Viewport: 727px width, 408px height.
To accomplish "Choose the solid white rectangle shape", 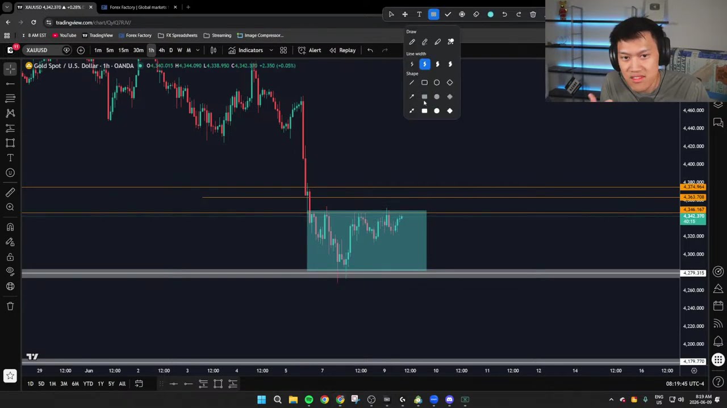I will pyautogui.click(x=424, y=111).
